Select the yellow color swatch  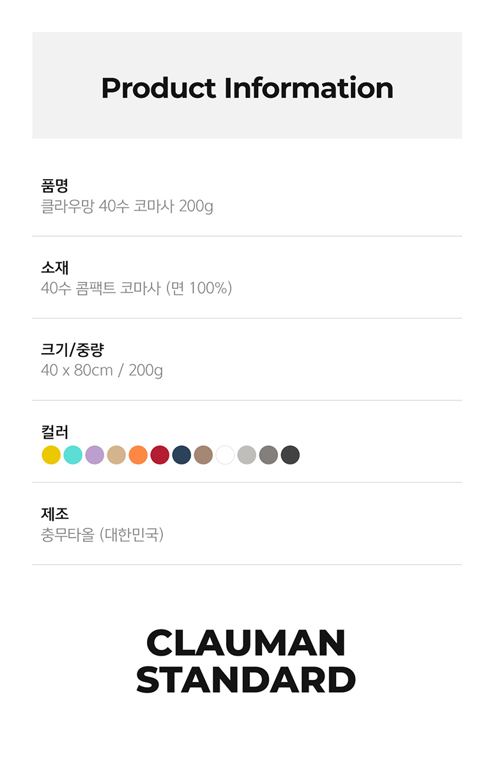(x=51, y=455)
